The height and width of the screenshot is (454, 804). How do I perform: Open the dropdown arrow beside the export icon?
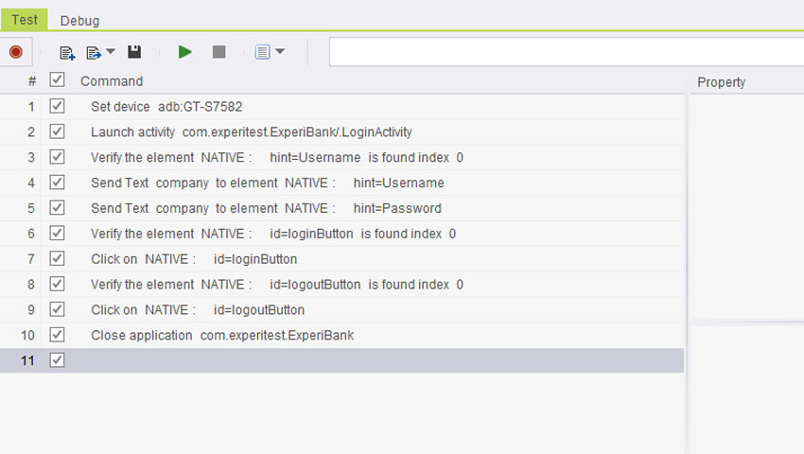pyautogui.click(x=111, y=52)
